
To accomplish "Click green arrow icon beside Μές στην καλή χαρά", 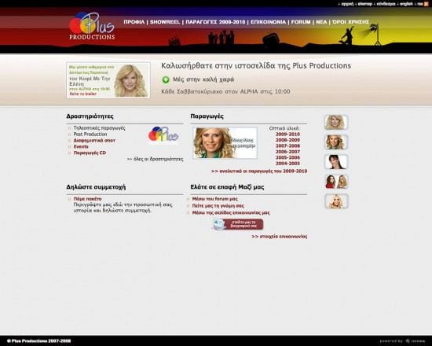I will point(166,79).
